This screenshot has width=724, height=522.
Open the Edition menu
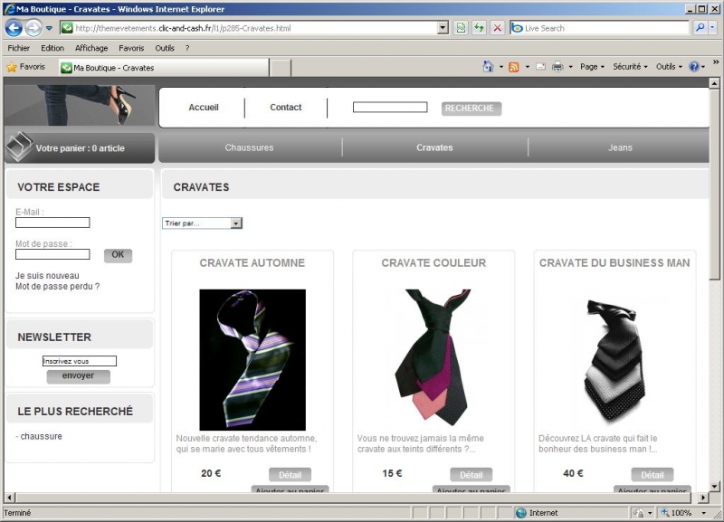52,48
